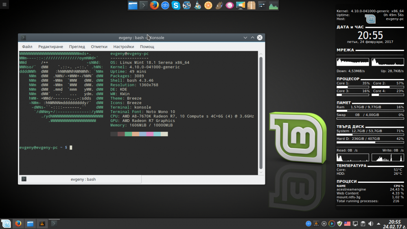407x229 pixels.
Task: Click the VLC cone tray icon
Action: [x=316, y=224]
